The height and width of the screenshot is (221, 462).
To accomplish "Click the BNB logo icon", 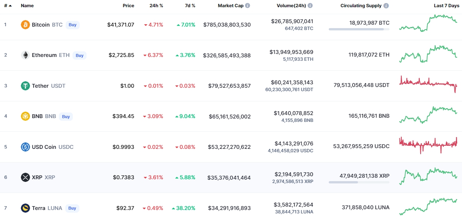I will [x=25, y=116].
